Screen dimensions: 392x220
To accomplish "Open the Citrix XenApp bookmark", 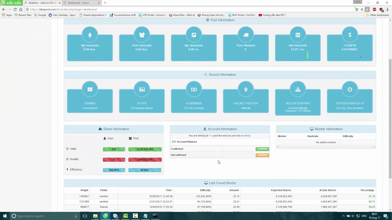I will click(62, 15).
